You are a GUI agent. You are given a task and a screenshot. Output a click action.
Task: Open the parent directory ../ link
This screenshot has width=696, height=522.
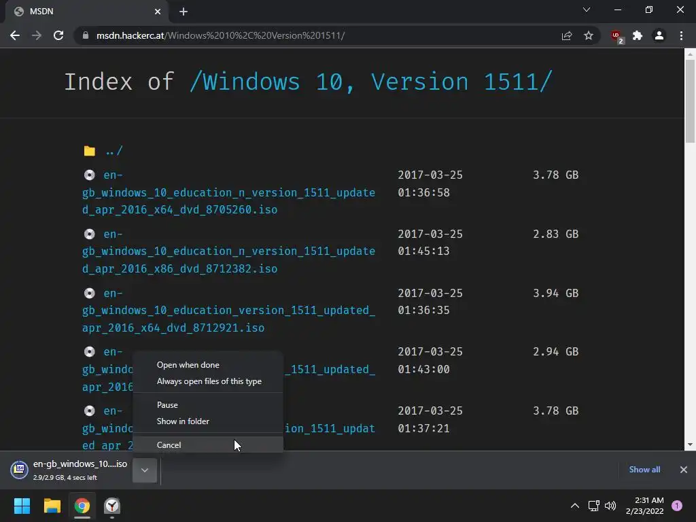coord(114,151)
